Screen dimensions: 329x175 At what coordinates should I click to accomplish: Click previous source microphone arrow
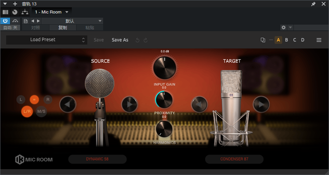click(68, 104)
